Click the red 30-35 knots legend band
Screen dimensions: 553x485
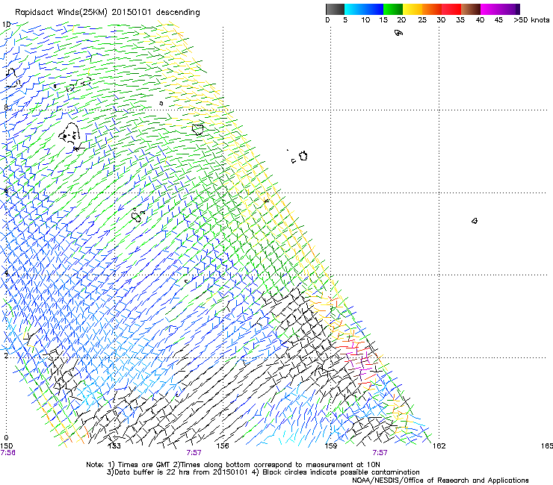[x=451, y=9]
